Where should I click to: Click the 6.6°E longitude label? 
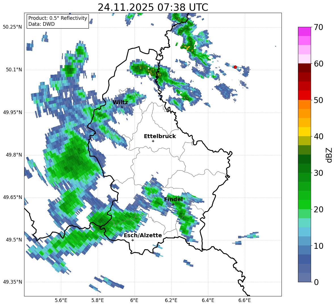tap(245, 300)
